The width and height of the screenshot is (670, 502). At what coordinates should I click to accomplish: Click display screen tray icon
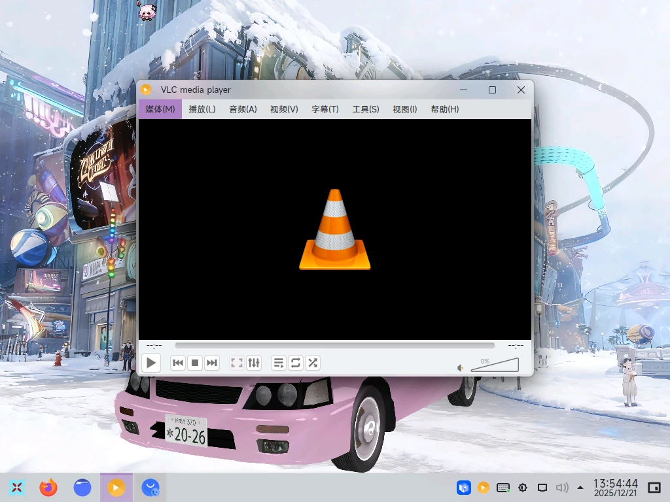click(542, 488)
